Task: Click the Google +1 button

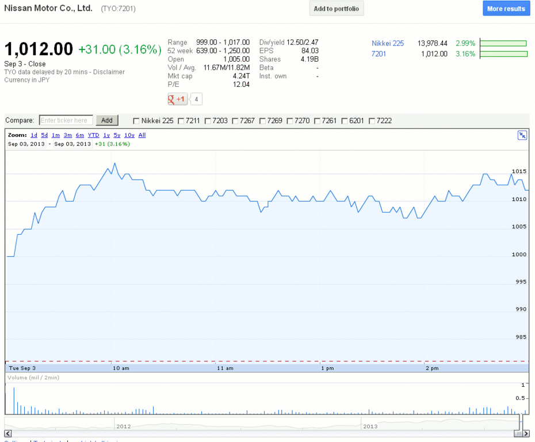Action: pos(177,99)
